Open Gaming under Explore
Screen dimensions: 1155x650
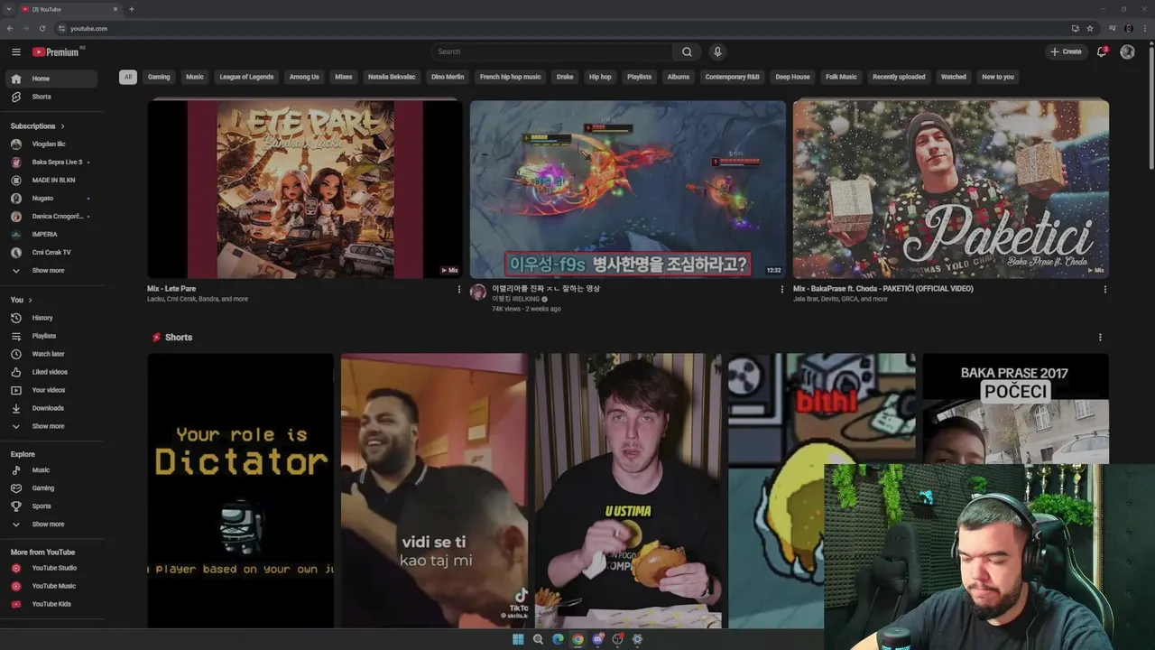51,488
